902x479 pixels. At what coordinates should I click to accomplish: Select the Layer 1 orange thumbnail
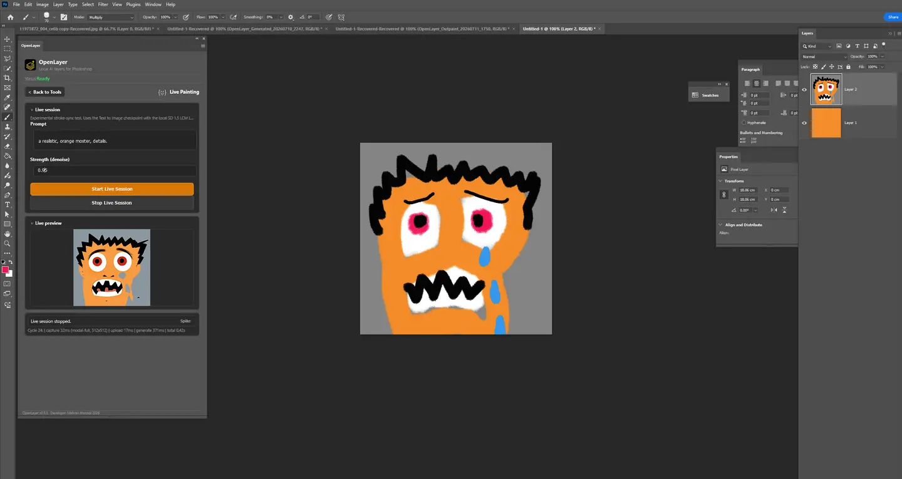pos(826,123)
